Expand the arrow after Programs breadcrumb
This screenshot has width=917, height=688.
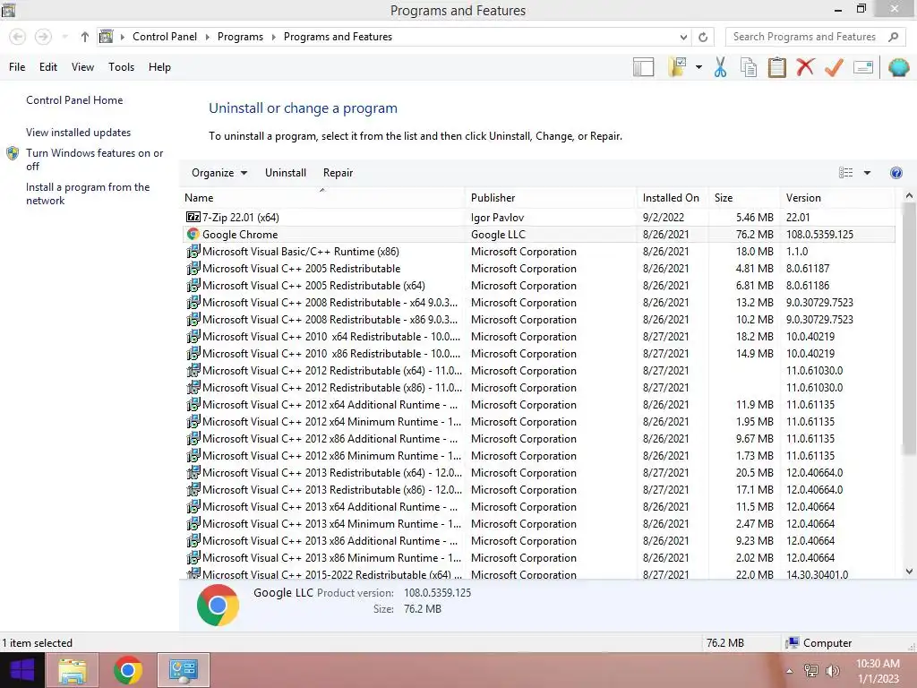[x=273, y=37]
